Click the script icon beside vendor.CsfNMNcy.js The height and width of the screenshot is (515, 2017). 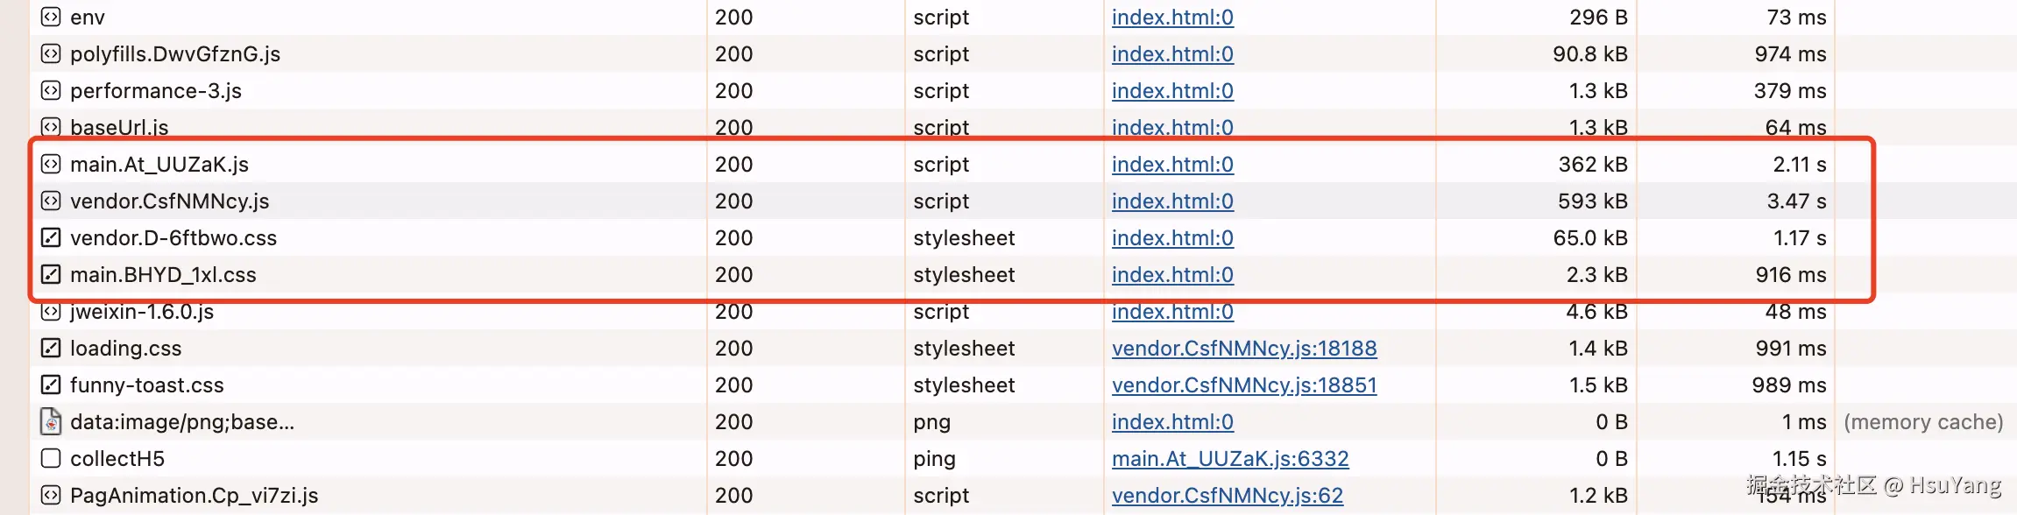pos(51,201)
